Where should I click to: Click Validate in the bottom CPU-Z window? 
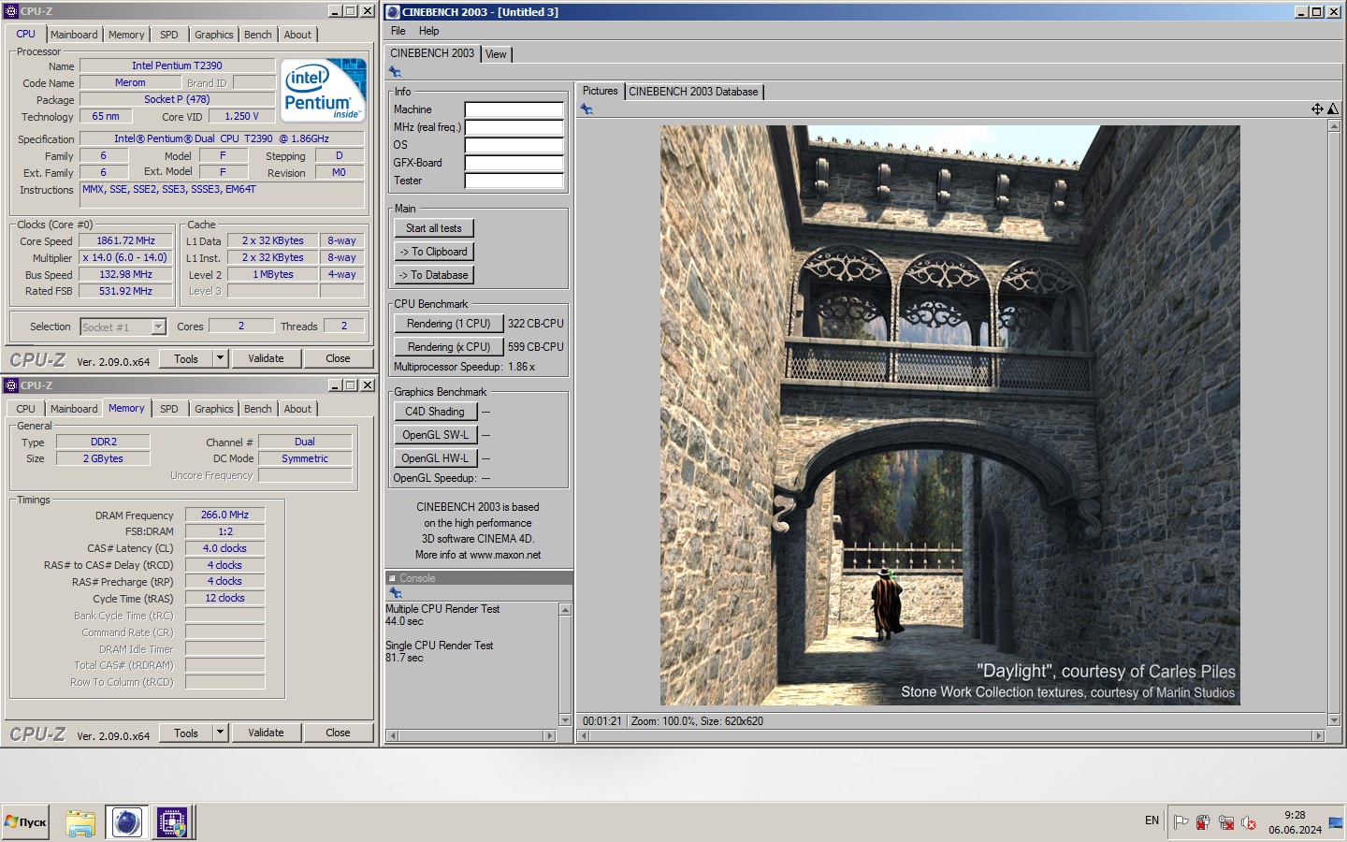click(266, 733)
